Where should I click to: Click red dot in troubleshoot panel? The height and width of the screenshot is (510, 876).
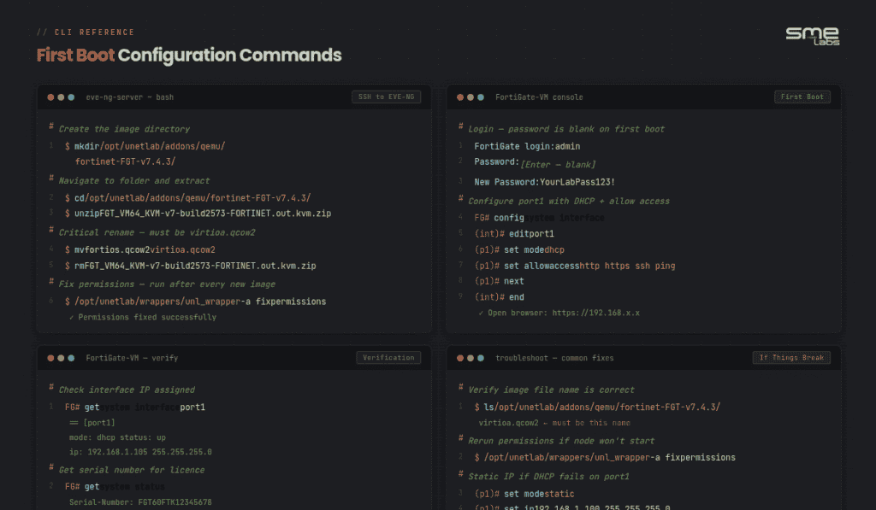[460, 358]
